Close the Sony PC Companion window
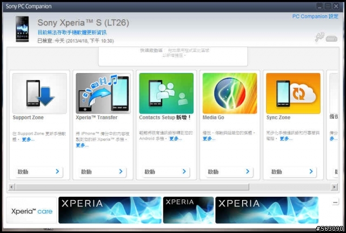Viewport: 346px width, 233px height. click(336, 6)
